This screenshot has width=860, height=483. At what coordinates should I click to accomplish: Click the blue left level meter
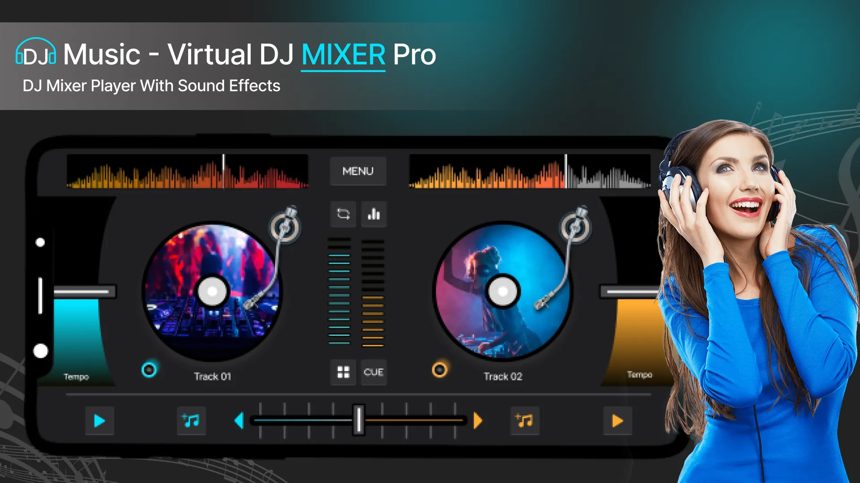339,292
